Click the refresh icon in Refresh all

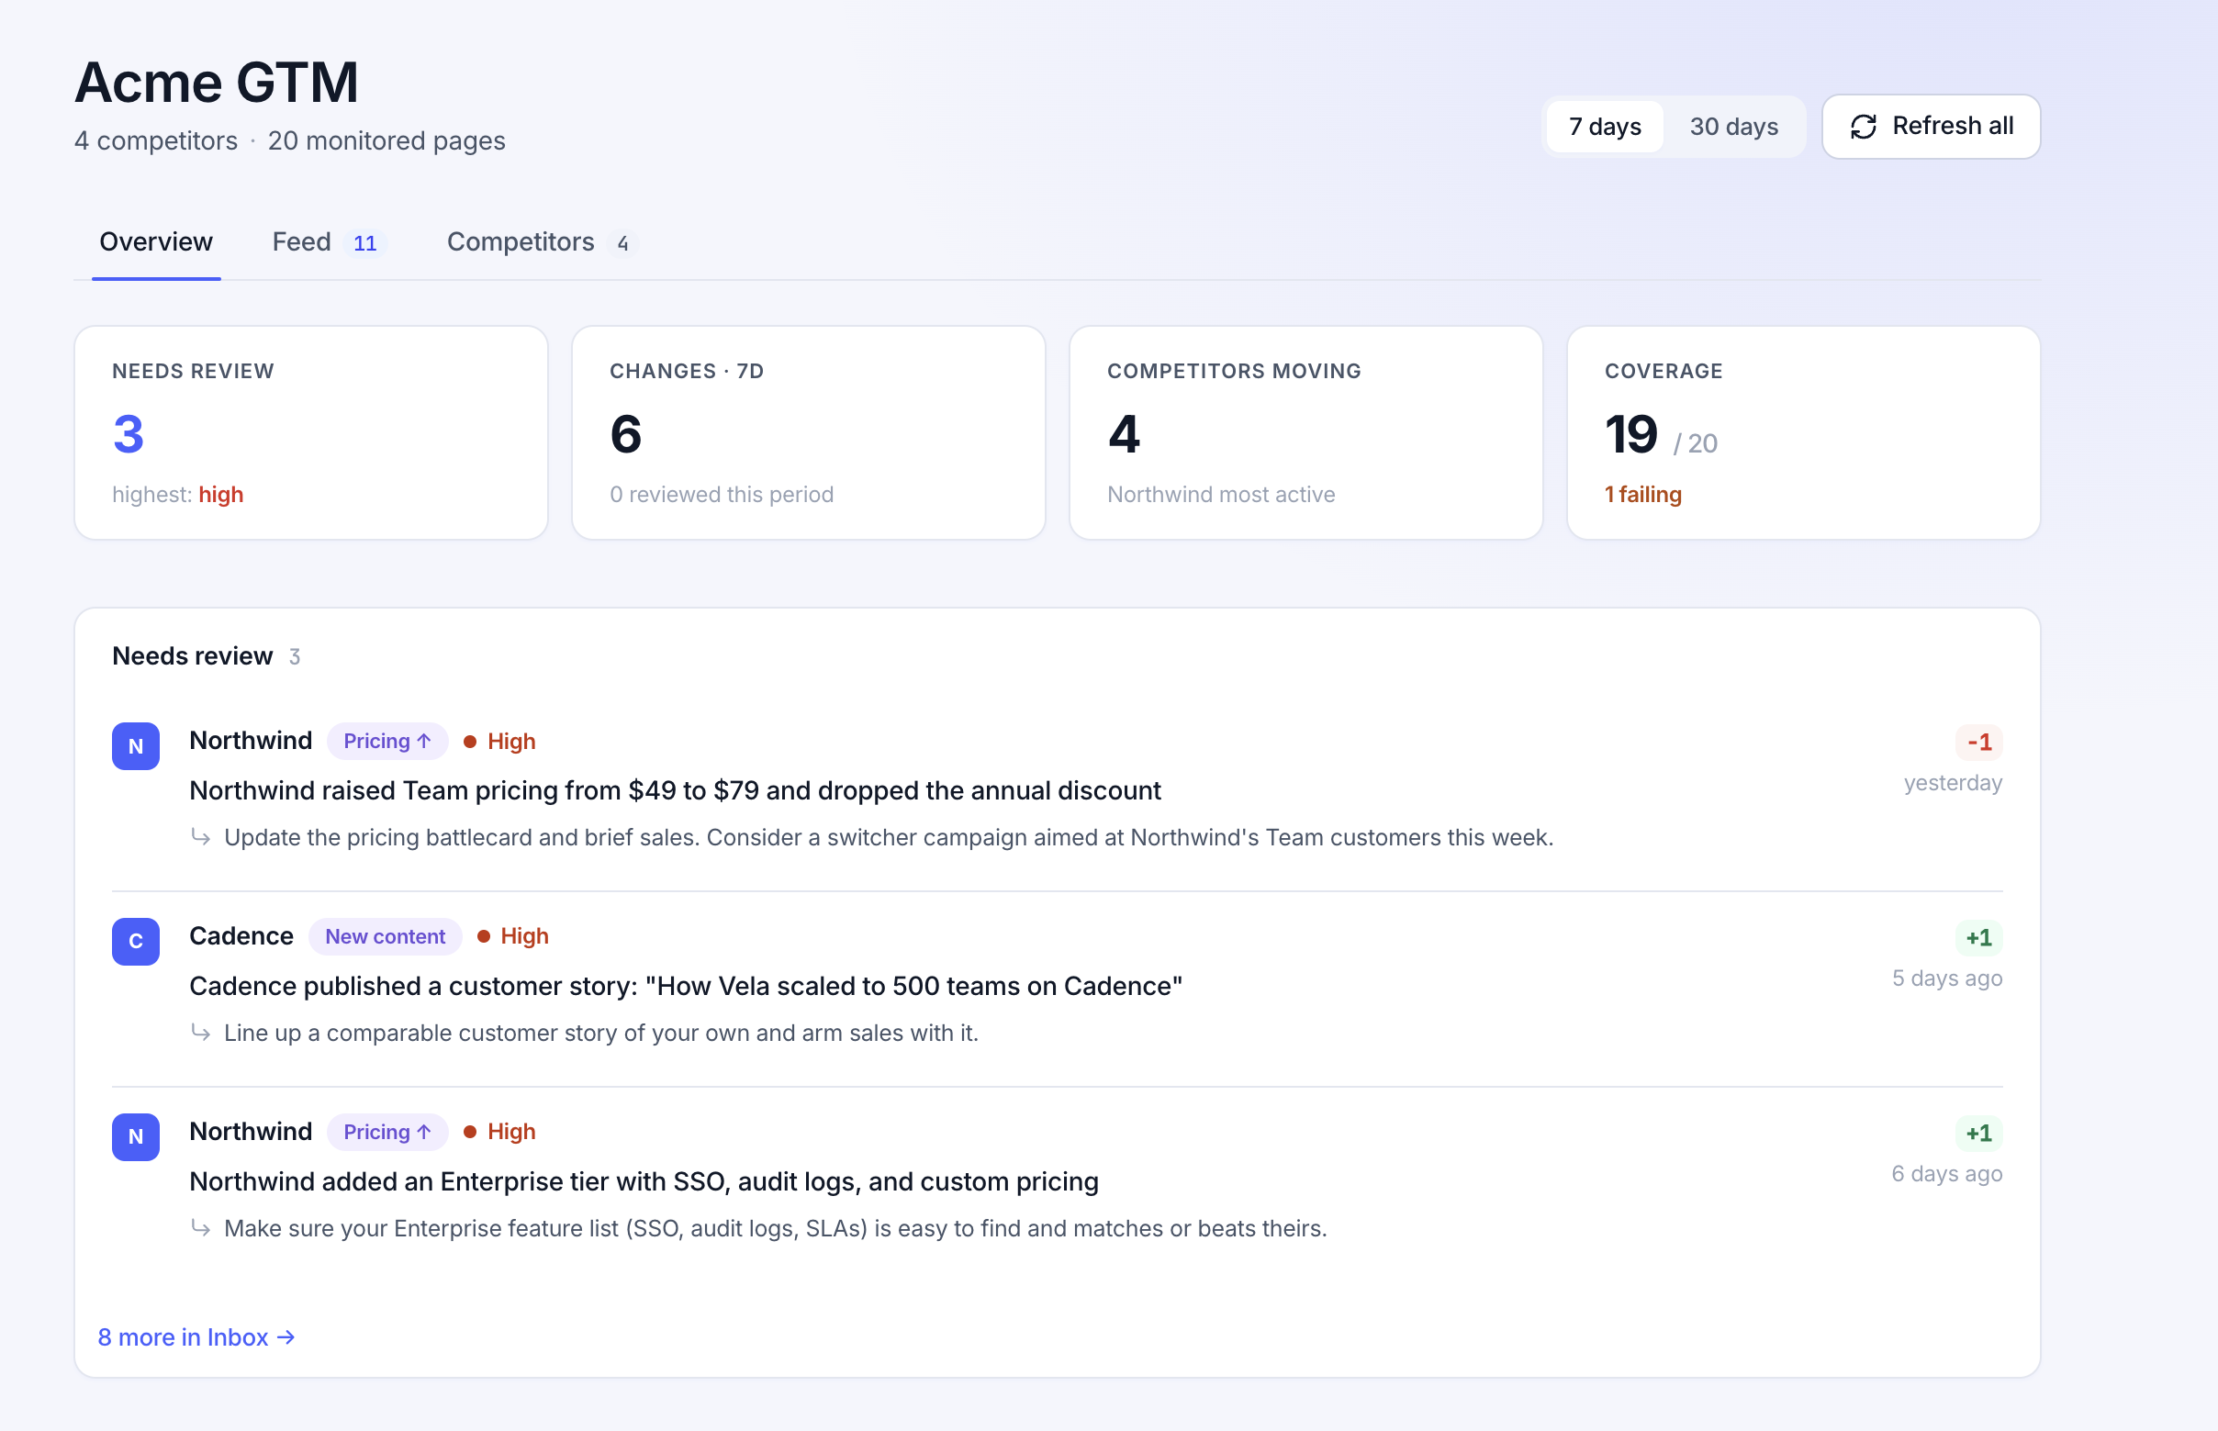coord(1863,127)
